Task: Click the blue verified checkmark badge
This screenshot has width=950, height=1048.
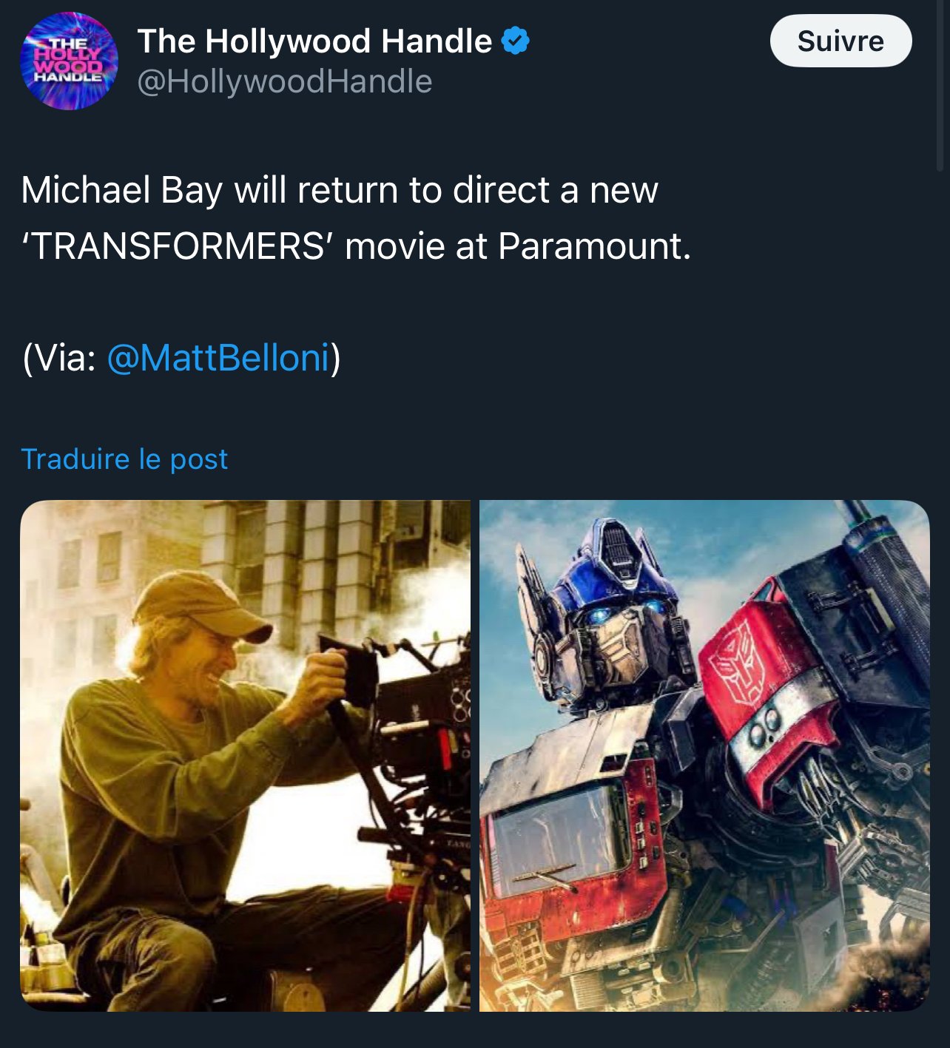Action: 516,41
